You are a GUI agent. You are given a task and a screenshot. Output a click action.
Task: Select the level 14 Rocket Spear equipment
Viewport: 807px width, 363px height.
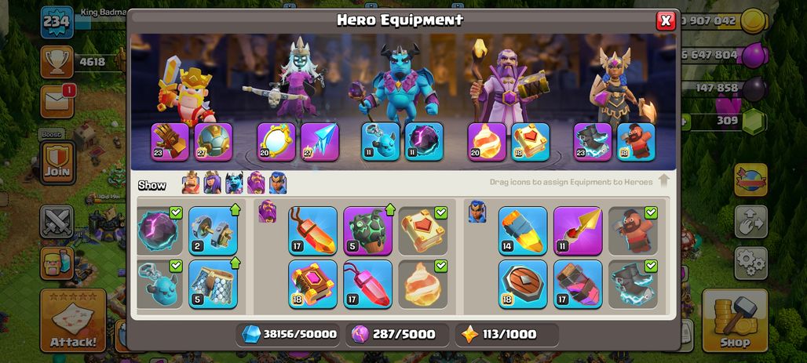[523, 231]
